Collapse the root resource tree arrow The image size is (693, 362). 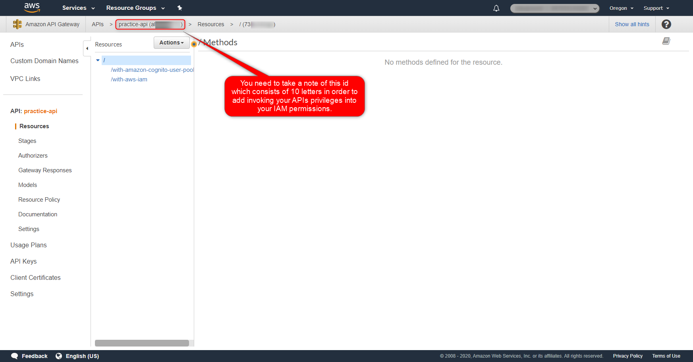pyautogui.click(x=98, y=60)
